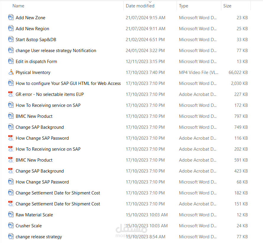Click the 24 KB size value
Image resolution: width=263 pixels, height=243 pixels.
pos(242,226)
